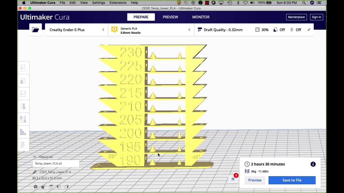344x193 pixels.
Task: Open Per Model Settings tool
Action: pos(23,120)
